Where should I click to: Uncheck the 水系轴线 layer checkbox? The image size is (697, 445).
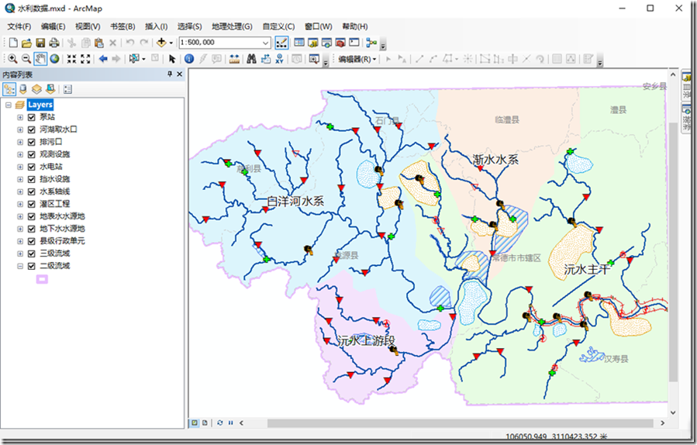[31, 192]
